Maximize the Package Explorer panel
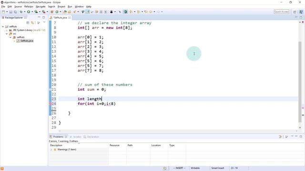The height and width of the screenshot is (171, 305). pyautogui.click(x=44, y=18)
